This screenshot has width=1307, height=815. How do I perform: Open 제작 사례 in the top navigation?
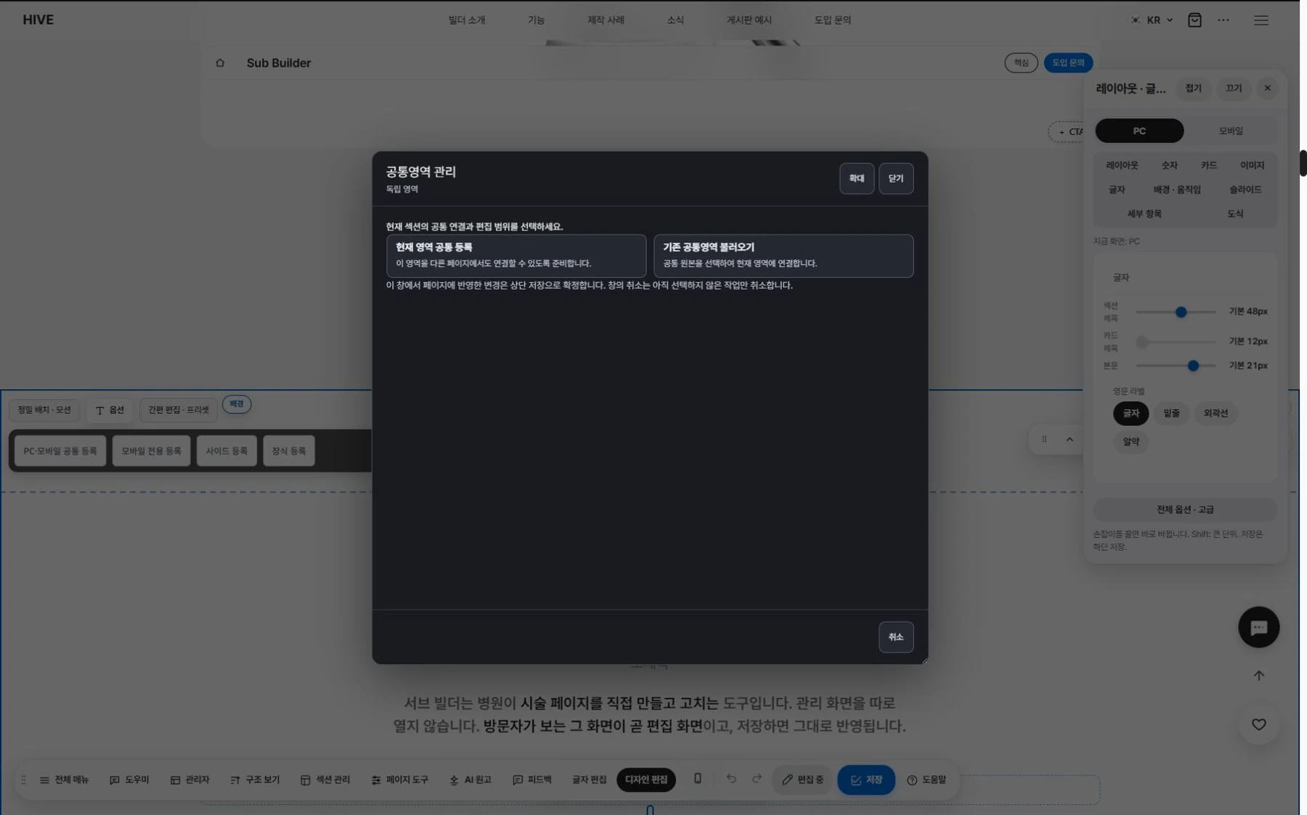tap(606, 20)
